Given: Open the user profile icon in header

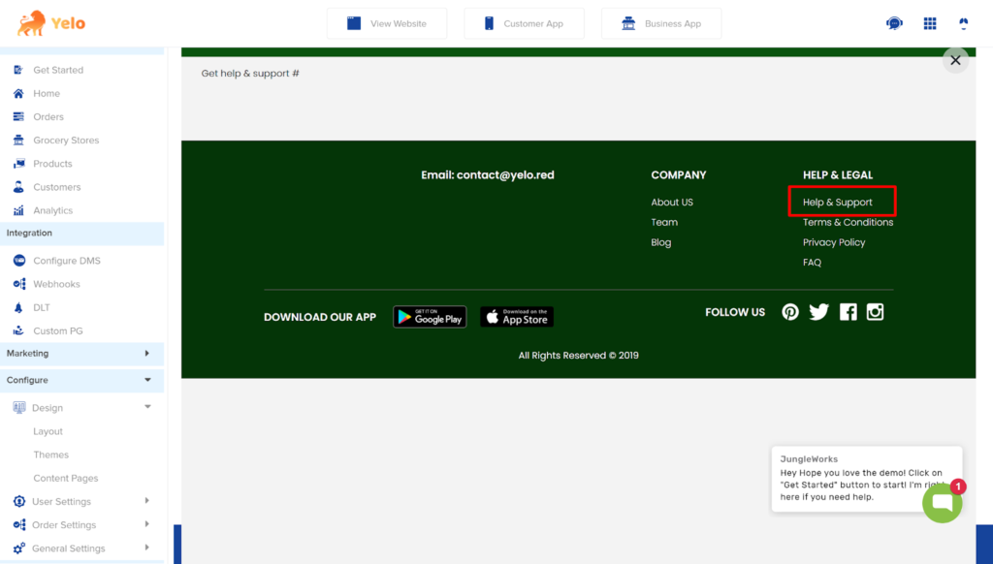Looking at the screenshot, I should pyautogui.click(x=963, y=23).
